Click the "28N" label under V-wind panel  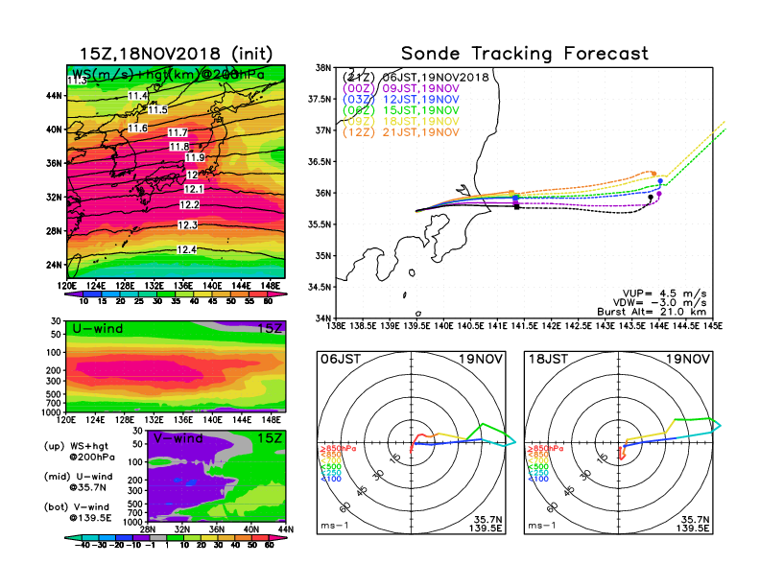click(148, 529)
